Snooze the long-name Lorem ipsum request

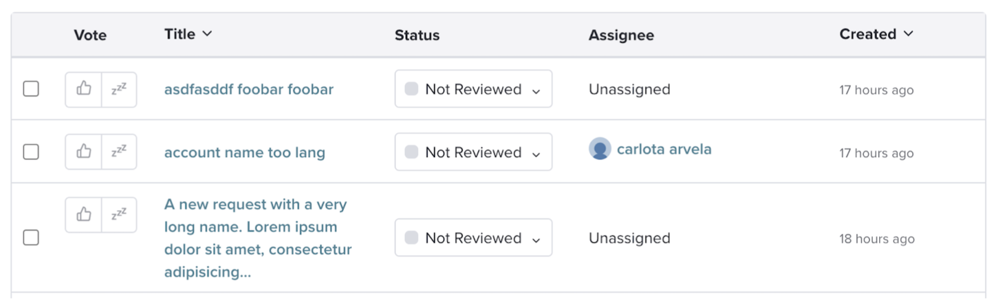(x=119, y=215)
